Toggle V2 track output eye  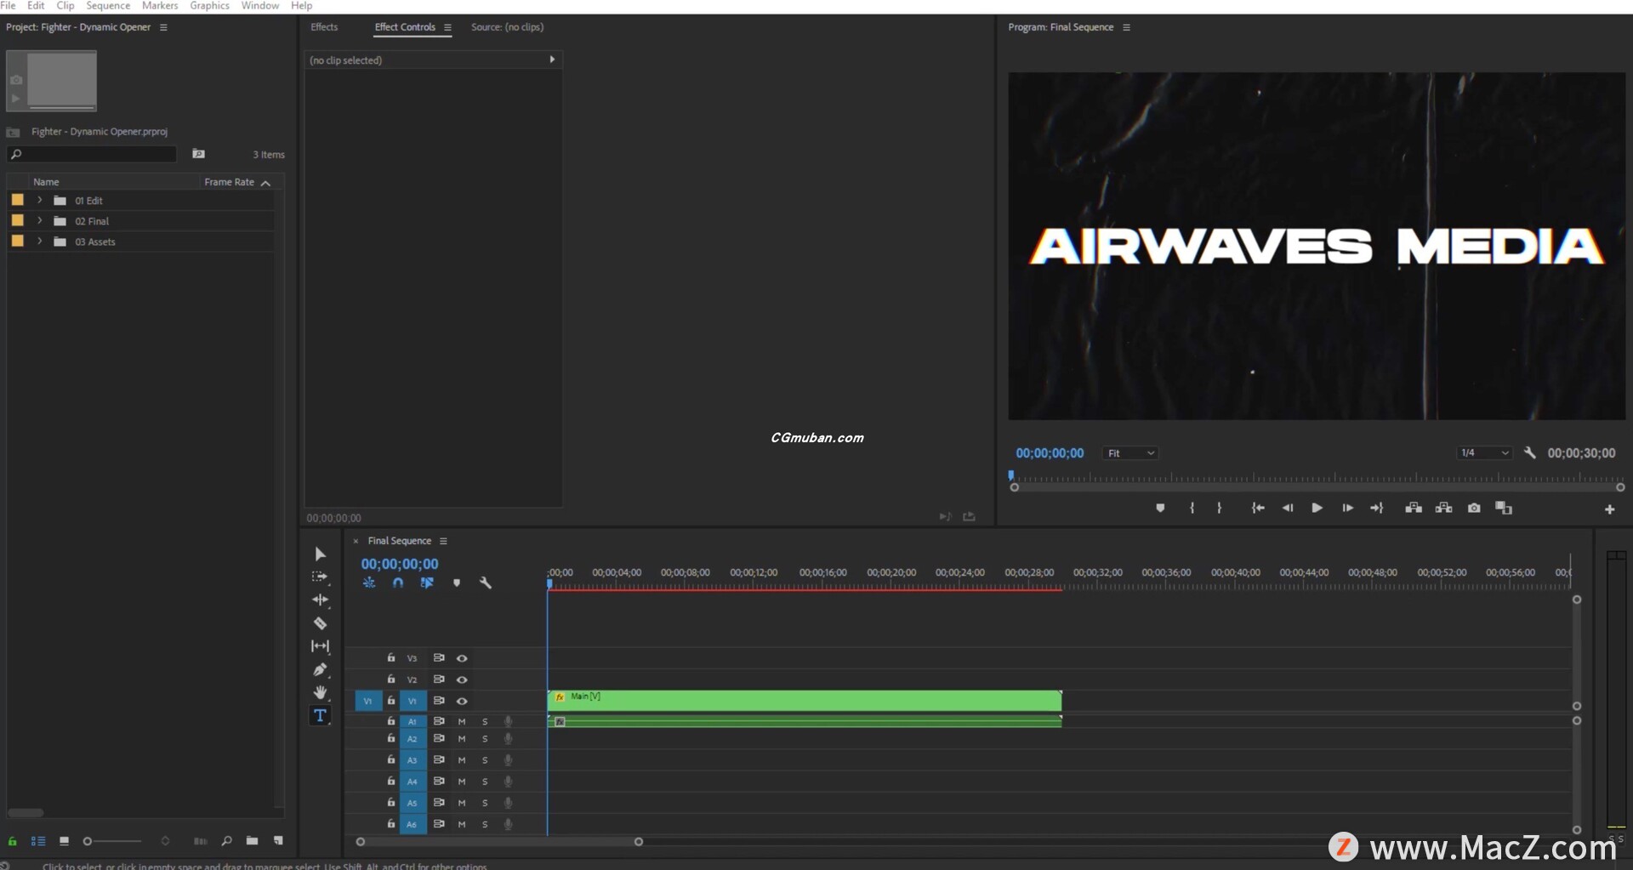(462, 680)
